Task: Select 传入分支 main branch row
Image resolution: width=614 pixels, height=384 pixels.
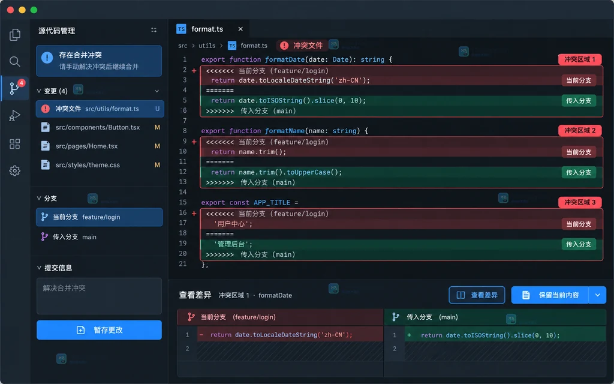Action: pos(100,236)
